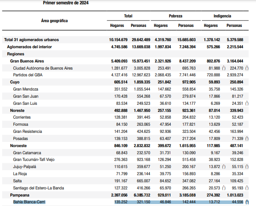This screenshot has width=256, height=206.
Task: Open footnote marker next to Jujuy-Palpalá 13.872
Action: click(223, 167)
